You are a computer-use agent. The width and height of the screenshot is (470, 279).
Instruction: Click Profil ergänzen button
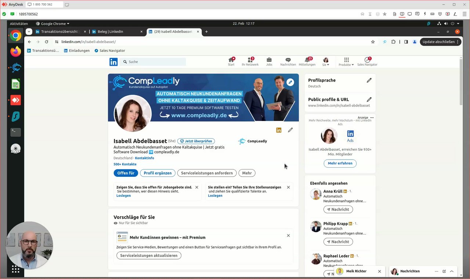(158, 173)
